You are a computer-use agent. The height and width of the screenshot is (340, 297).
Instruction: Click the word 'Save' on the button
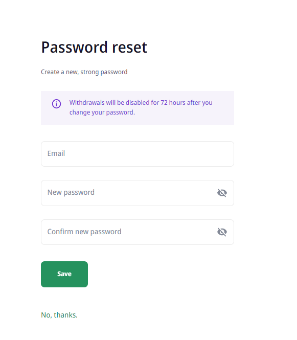point(64,274)
